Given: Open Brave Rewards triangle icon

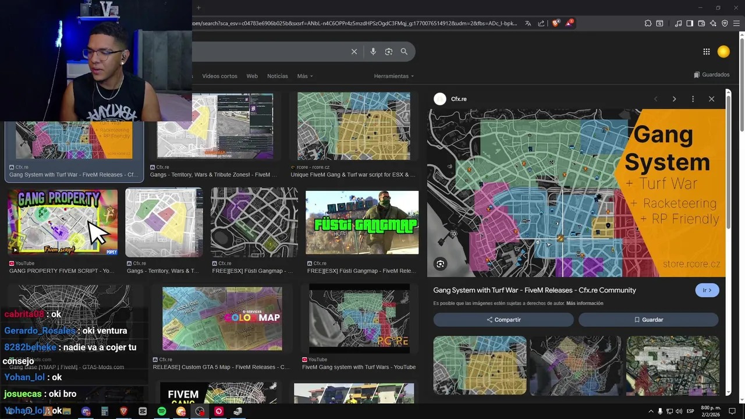Looking at the screenshot, I should tap(569, 23).
